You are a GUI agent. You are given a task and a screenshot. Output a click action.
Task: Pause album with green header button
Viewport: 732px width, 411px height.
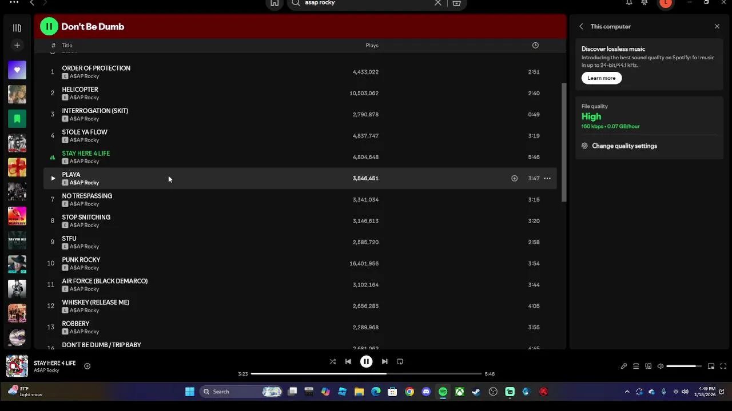49,26
